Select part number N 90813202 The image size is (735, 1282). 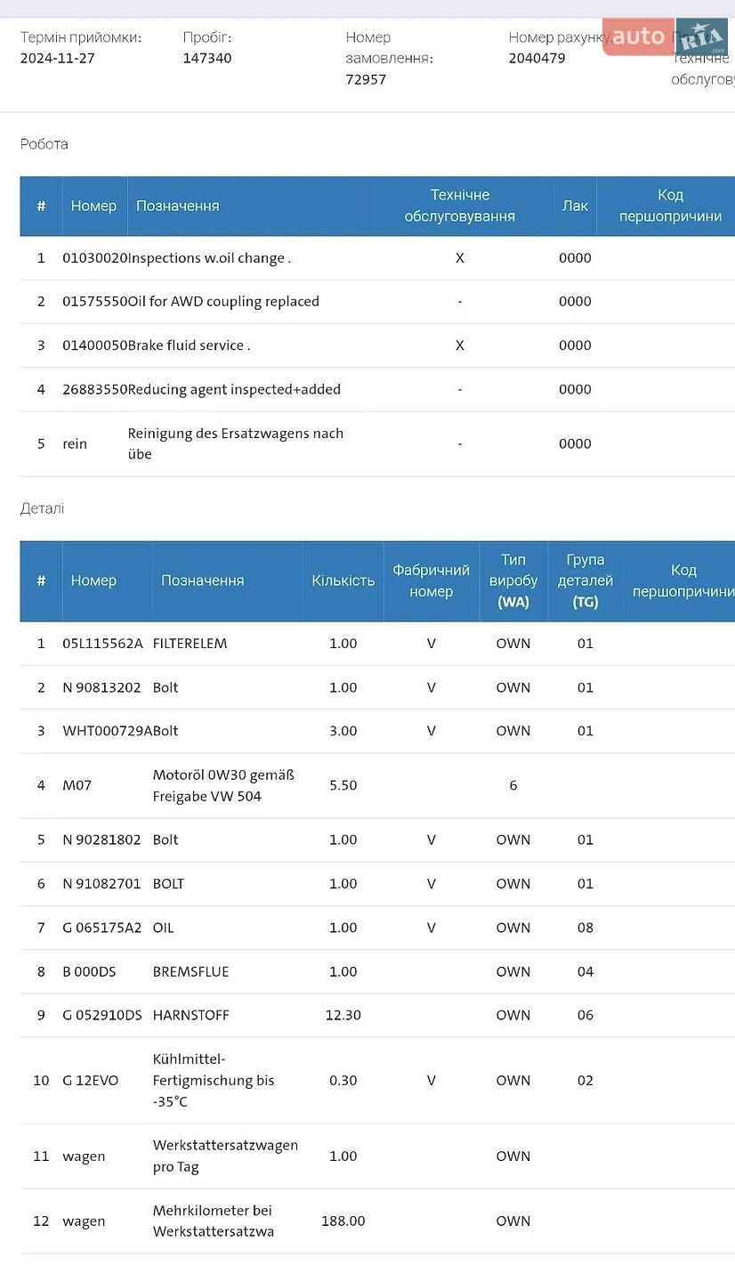pos(101,687)
